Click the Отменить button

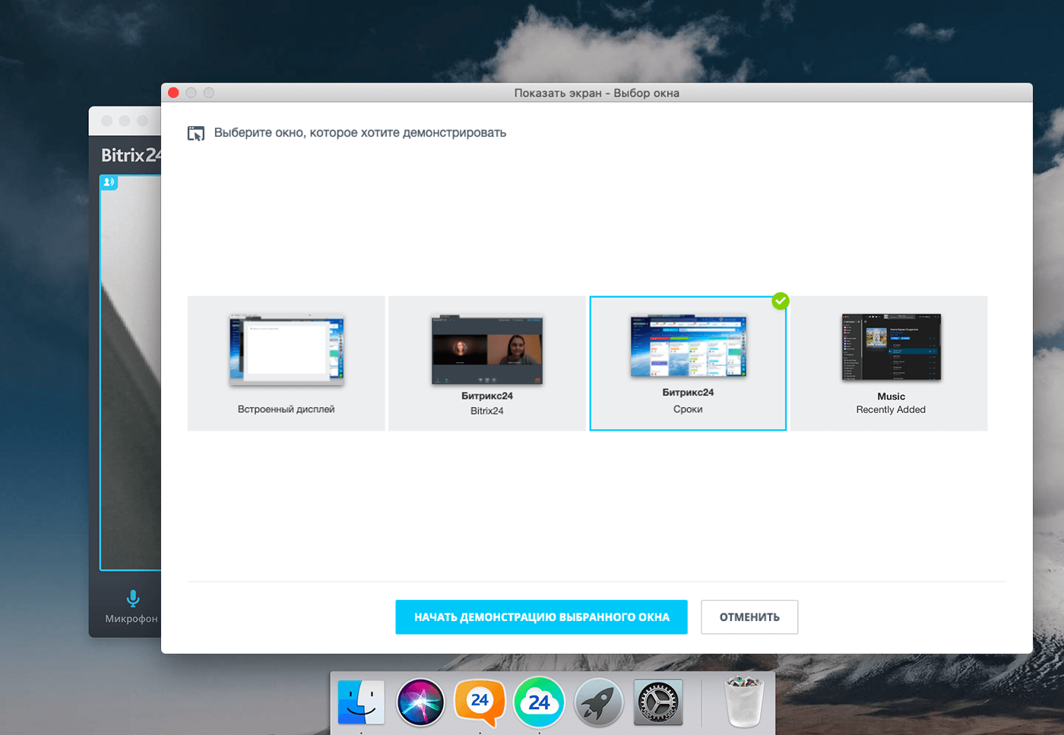(749, 617)
